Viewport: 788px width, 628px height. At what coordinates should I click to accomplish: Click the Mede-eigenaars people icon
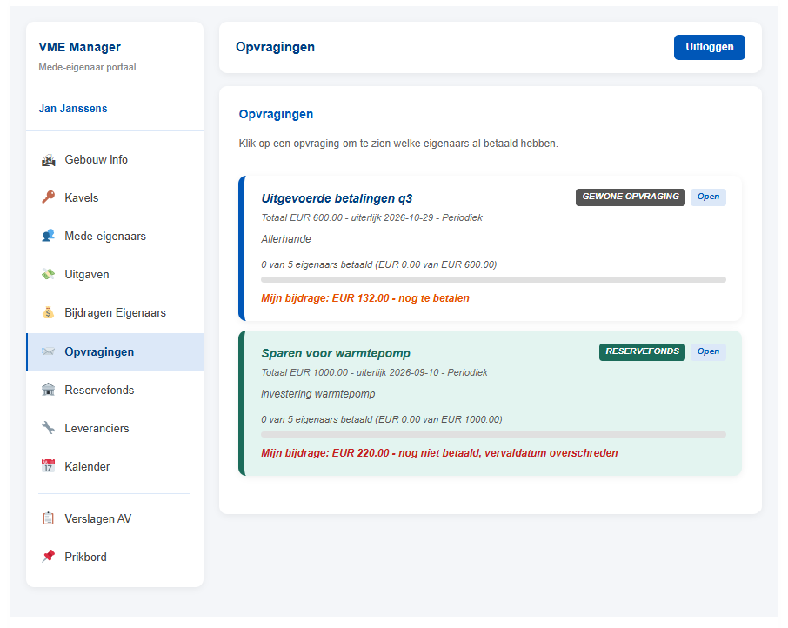coord(48,236)
